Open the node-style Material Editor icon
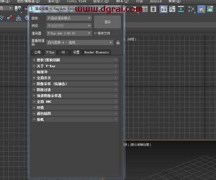The width and height of the screenshot is (216, 180). 191,9
